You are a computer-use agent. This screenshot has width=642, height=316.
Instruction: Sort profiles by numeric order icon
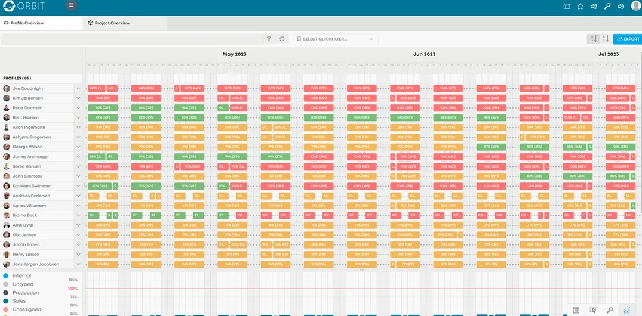[x=593, y=39]
